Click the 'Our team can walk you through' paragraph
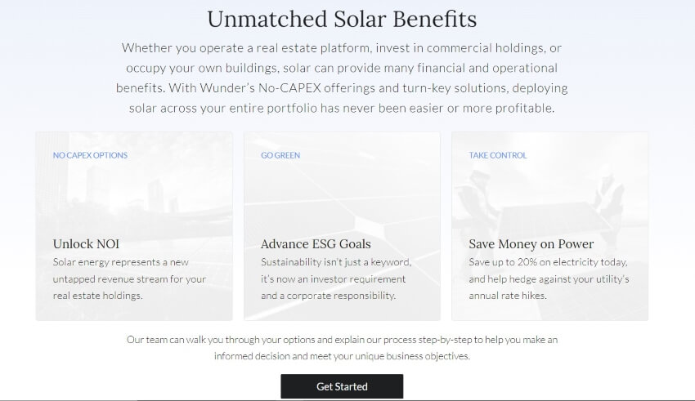 [342, 348]
